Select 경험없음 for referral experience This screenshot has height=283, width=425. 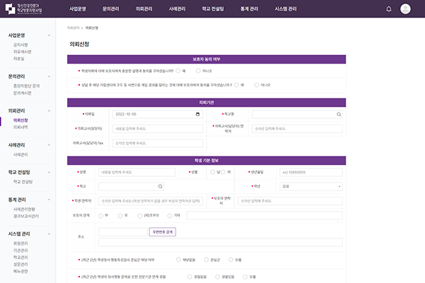[x=189, y=277]
